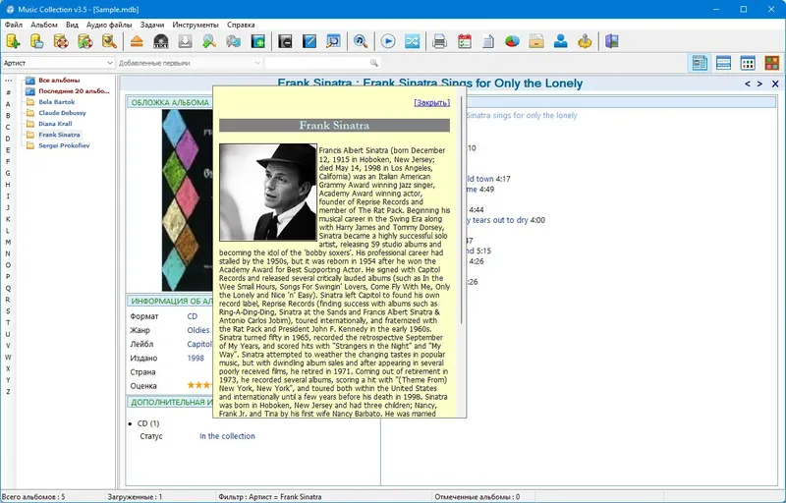
Task: Switch to list rows view
Action: [723, 63]
